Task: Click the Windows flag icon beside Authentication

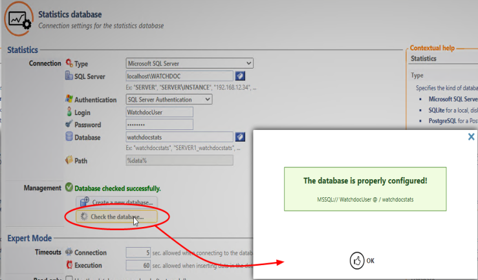Action: [69, 100]
